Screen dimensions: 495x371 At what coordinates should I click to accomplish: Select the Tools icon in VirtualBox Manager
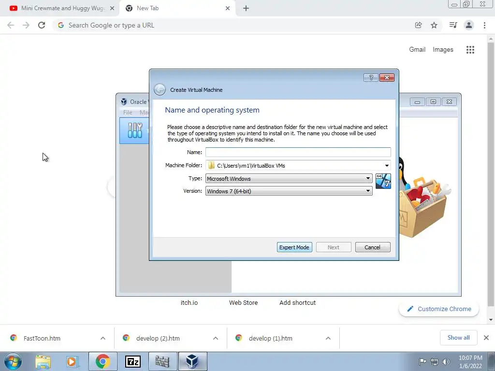[x=135, y=130]
